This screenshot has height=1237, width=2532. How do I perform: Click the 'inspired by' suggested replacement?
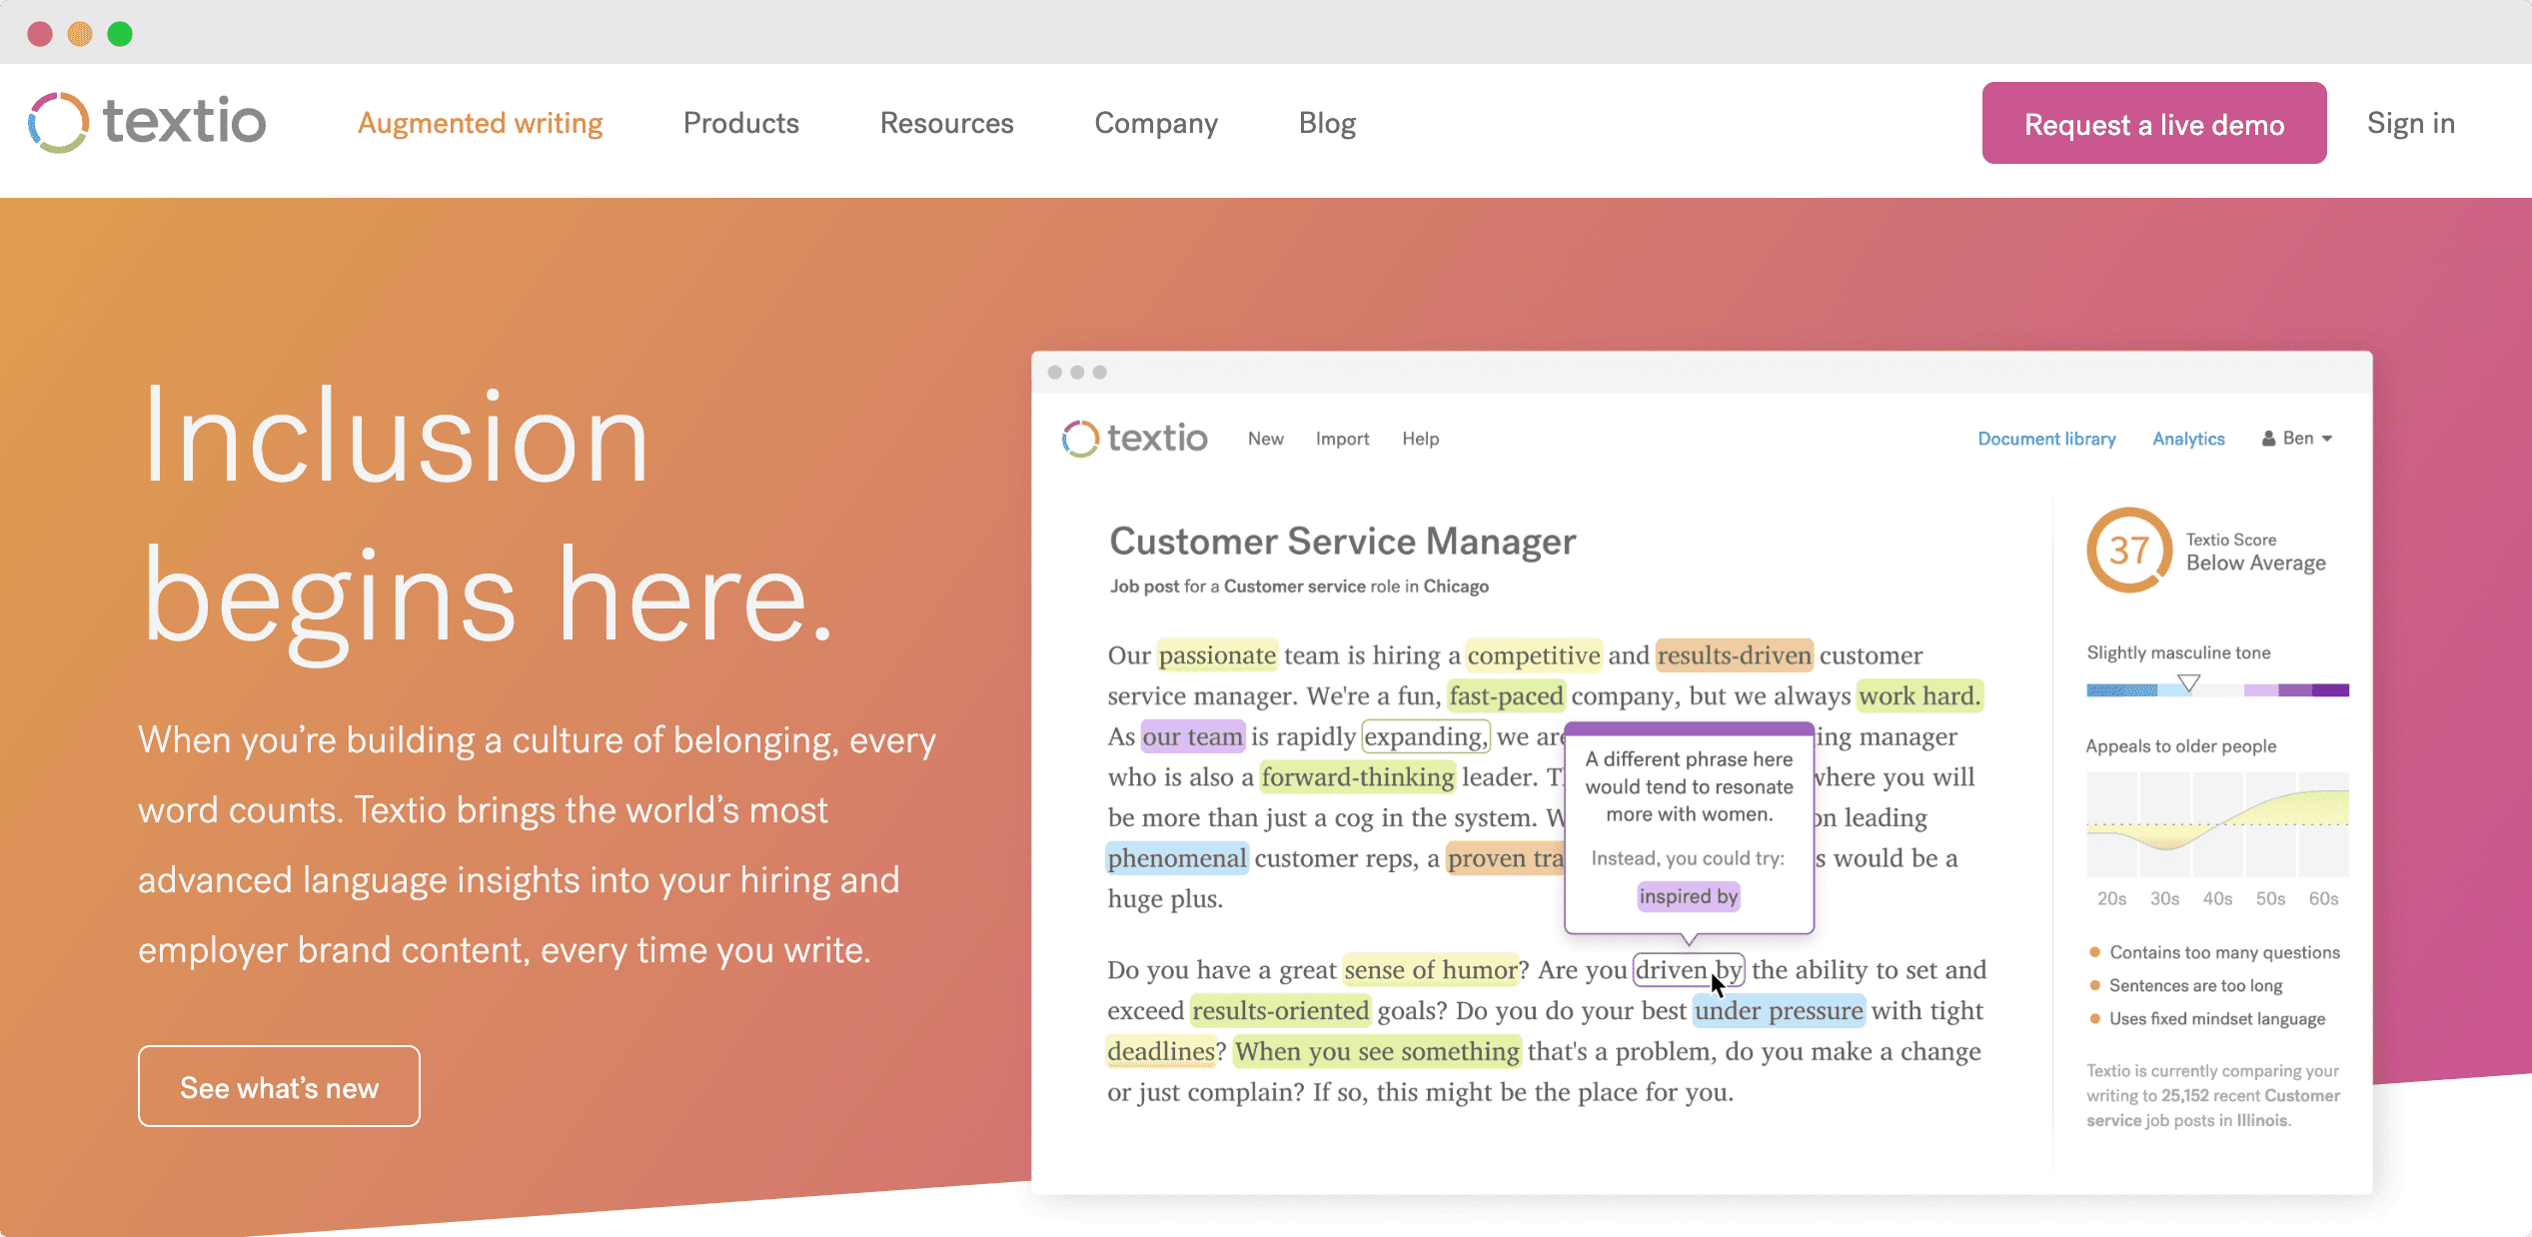tap(1688, 898)
